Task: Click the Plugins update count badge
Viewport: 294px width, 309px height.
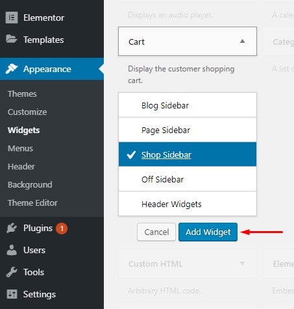Action: click(x=62, y=229)
